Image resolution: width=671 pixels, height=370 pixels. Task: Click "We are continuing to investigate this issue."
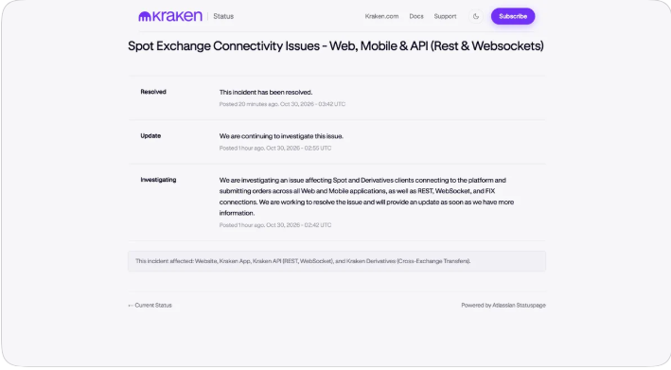281,136
